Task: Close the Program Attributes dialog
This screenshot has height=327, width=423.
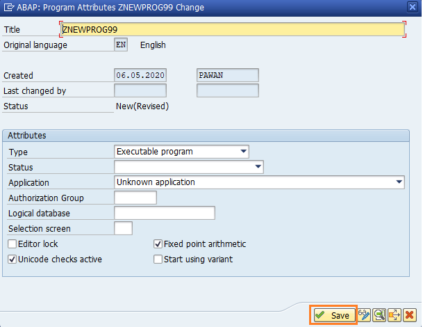Action: 413,7
